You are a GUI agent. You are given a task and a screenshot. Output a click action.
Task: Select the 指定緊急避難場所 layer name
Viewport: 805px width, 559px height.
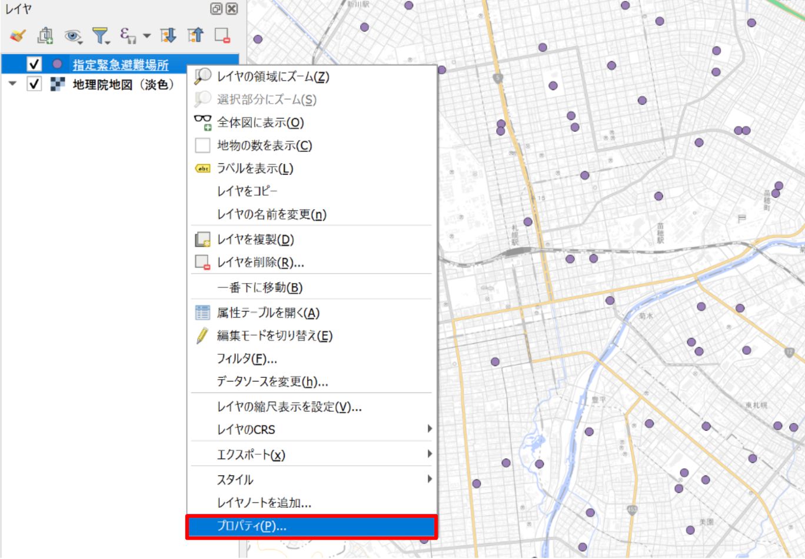pos(121,64)
